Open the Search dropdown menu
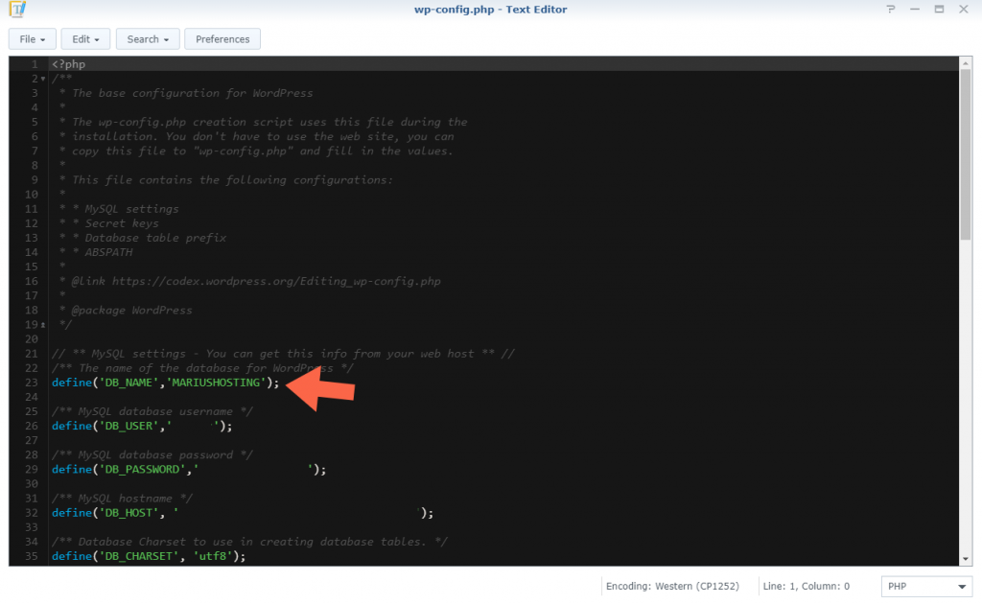This screenshot has width=982, height=604. click(147, 38)
